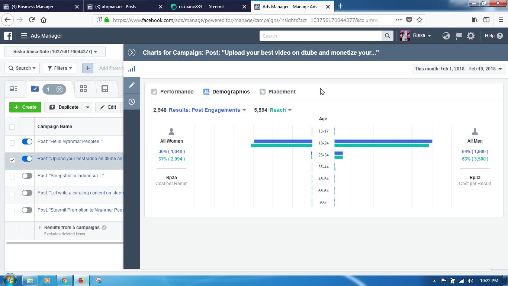Click the Pocket save icon in address bar
This screenshot has width=508, height=286.
(x=409, y=20)
